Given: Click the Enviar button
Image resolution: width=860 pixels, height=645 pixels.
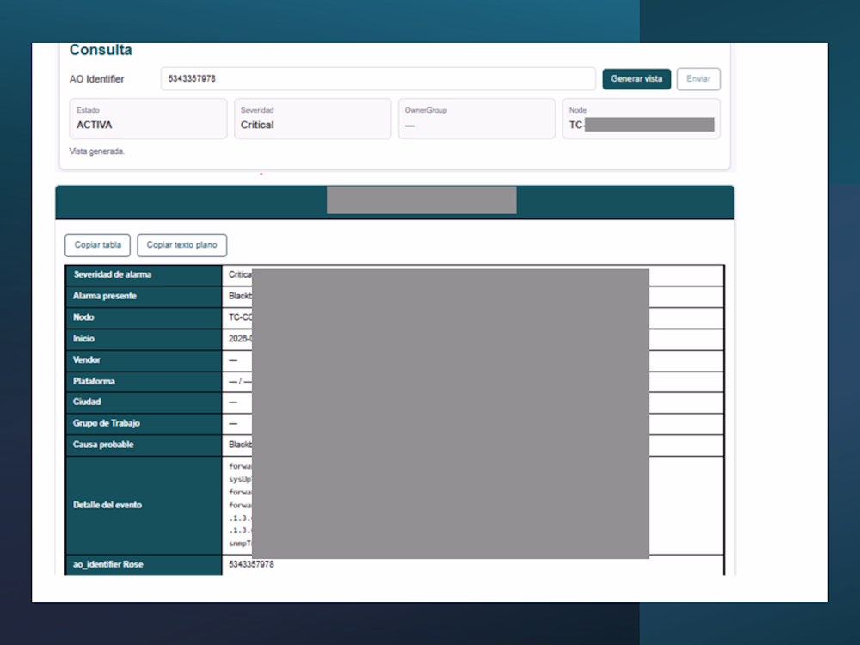Looking at the screenshot, I should [698, 79].
